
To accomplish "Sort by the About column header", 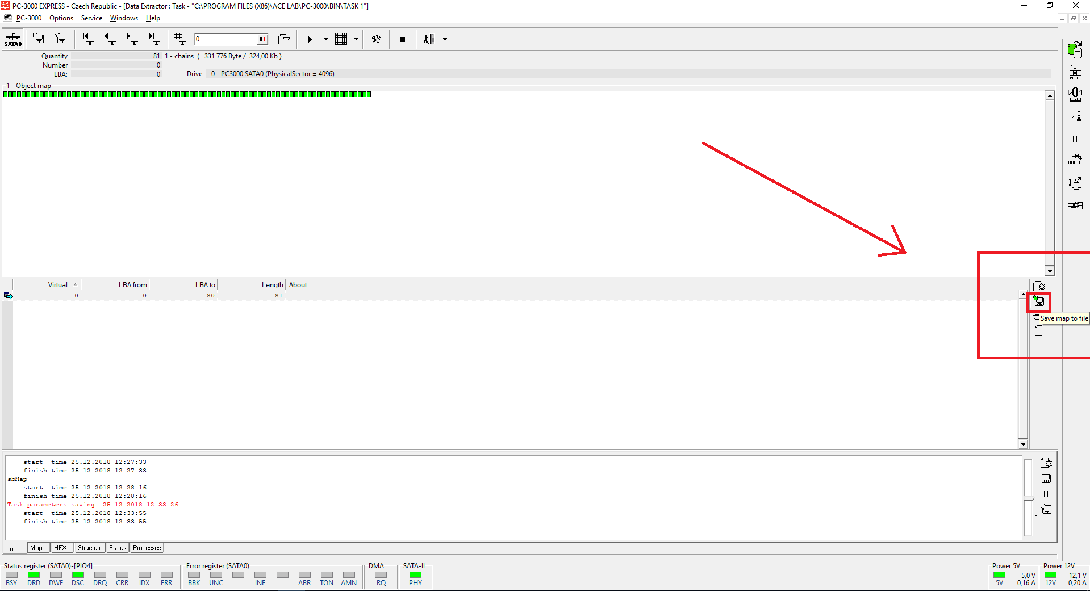I will tap(650, 285).
